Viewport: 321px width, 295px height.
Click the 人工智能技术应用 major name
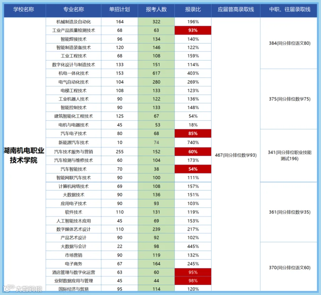73,221
